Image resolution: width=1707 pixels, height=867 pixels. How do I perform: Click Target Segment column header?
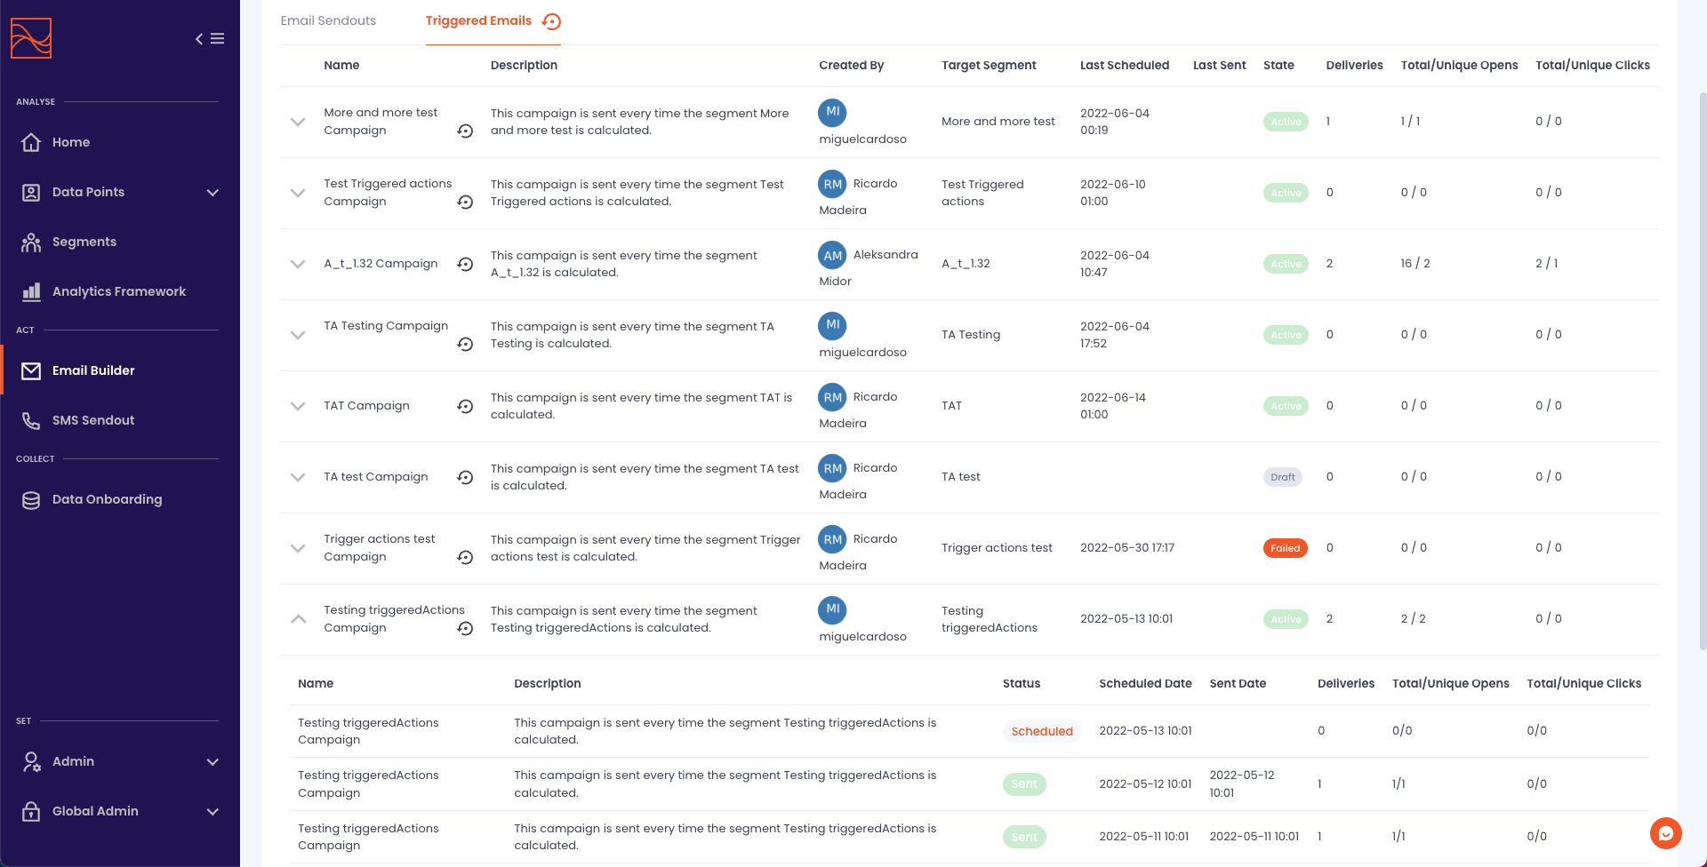(989, 65)
